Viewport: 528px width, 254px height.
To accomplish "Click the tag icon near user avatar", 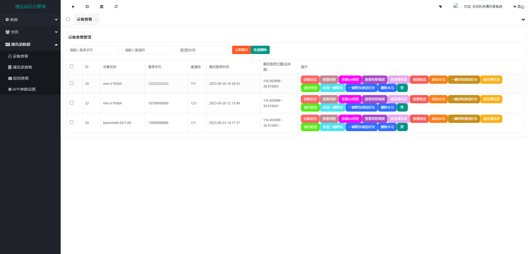I will click(x=440, y=7).
